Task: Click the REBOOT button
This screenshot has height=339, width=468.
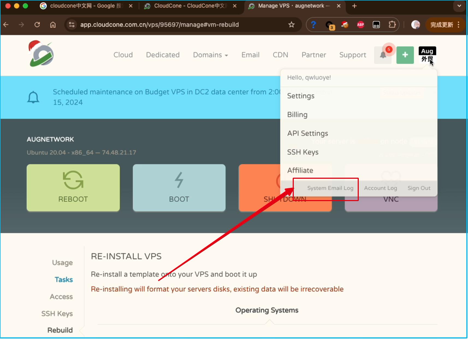Action: point(73,188)
